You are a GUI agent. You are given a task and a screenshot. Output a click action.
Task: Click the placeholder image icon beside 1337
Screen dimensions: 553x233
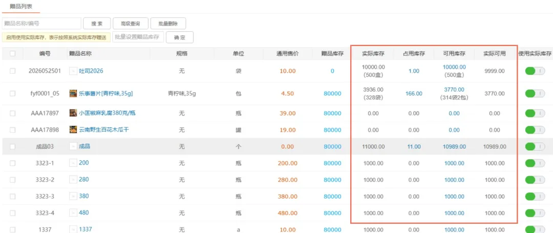pos(73,229)
